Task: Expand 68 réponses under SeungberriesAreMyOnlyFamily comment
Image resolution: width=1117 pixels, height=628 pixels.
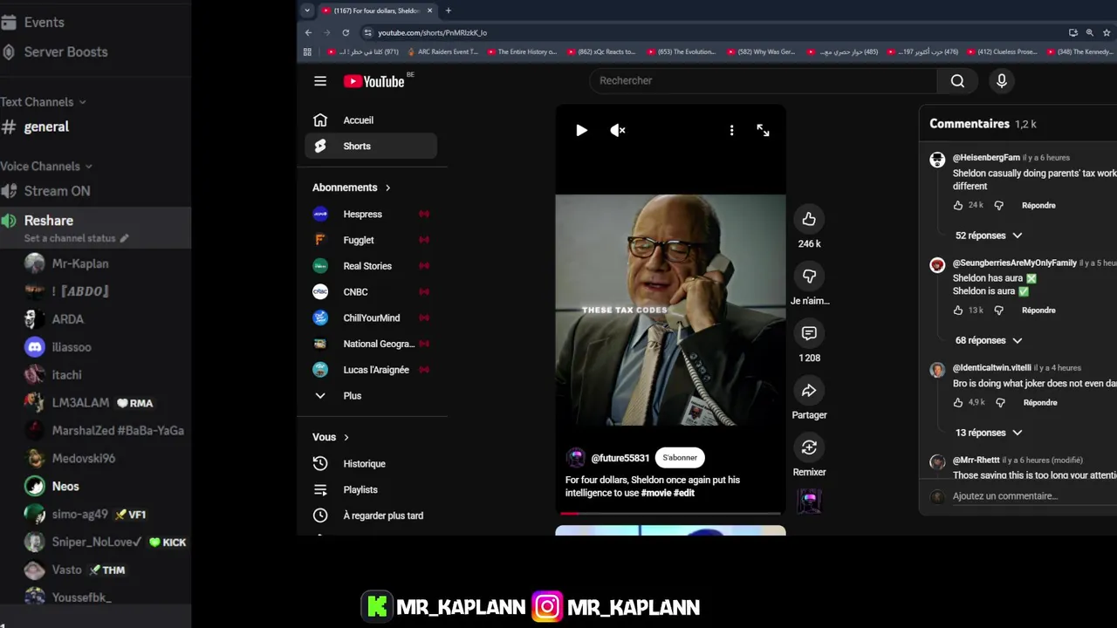Action: (x=988, y=340)
